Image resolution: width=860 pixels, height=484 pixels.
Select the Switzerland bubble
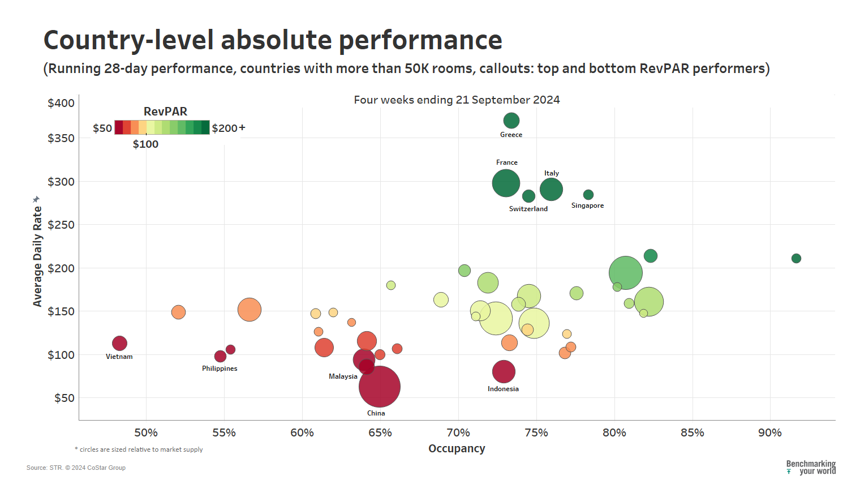[x=528, y=196]
